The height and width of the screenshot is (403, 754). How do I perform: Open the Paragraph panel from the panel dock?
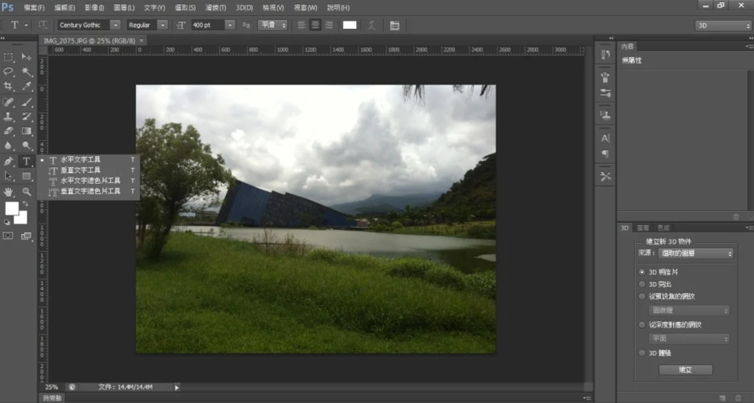[605, 155]
